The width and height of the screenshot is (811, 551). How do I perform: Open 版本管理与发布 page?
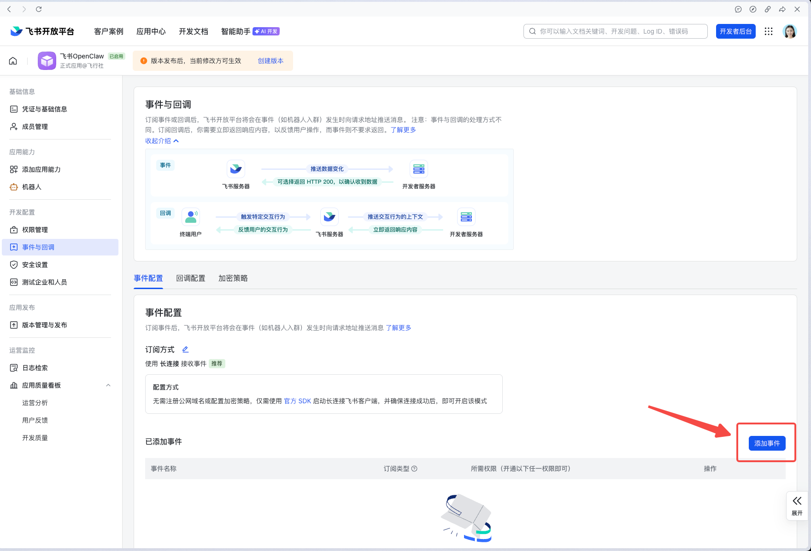click(x=44, y=325)
